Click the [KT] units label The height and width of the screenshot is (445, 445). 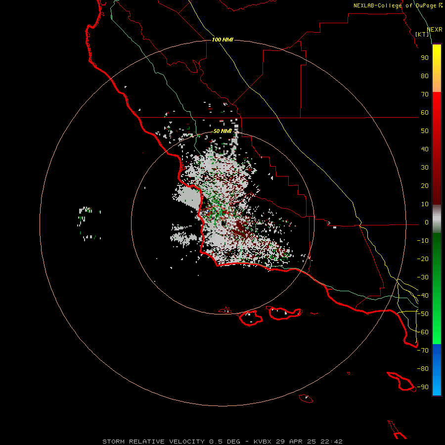point(422,34)
